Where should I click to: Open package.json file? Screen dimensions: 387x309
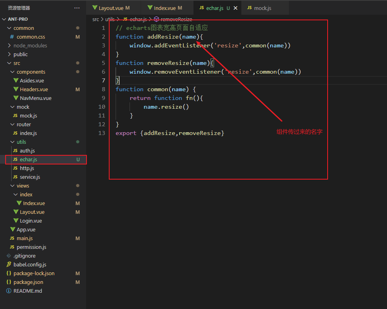tap(43, 282)
